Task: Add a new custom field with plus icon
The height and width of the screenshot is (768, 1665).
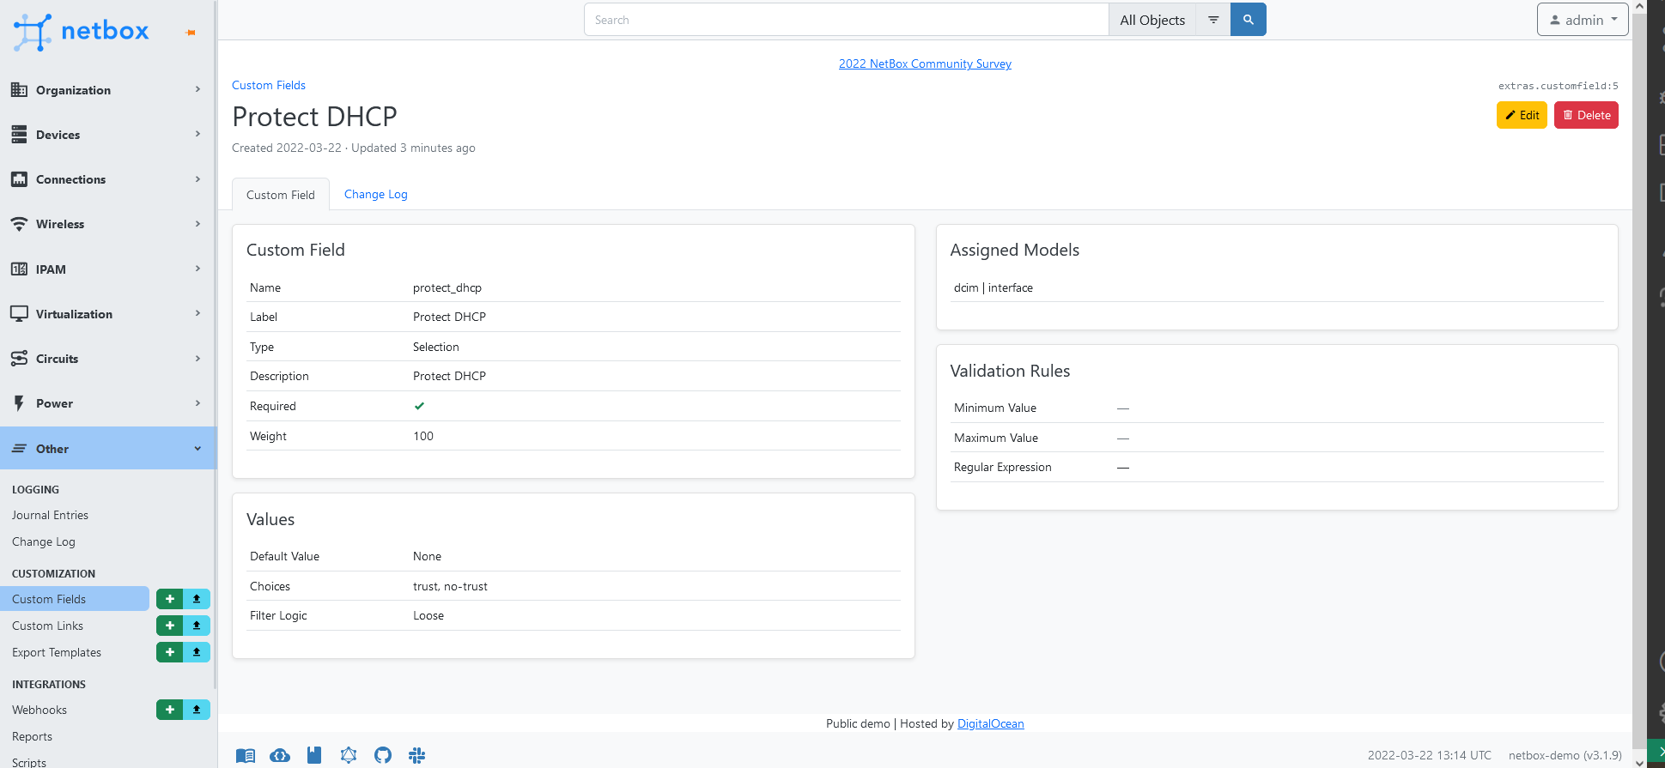Action: 170,599
